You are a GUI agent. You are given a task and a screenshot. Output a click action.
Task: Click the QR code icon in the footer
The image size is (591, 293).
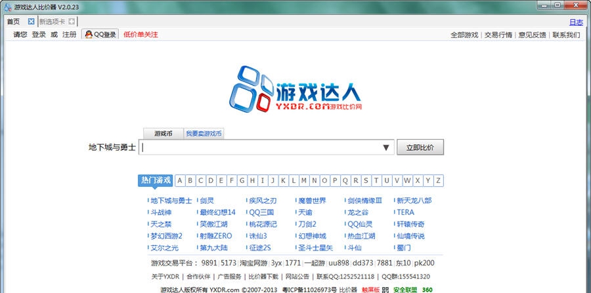click(385, 290)
